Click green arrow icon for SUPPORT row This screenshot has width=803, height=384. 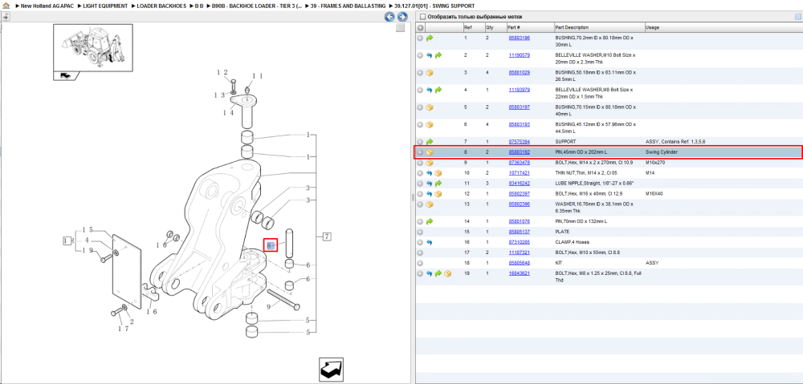click(430, 142)
